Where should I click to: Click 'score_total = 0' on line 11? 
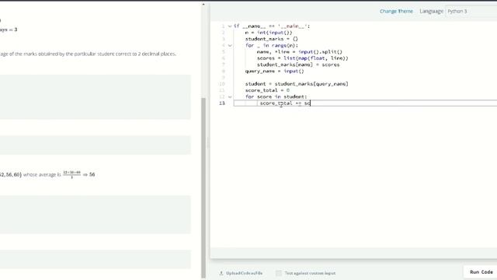[267, 90]
